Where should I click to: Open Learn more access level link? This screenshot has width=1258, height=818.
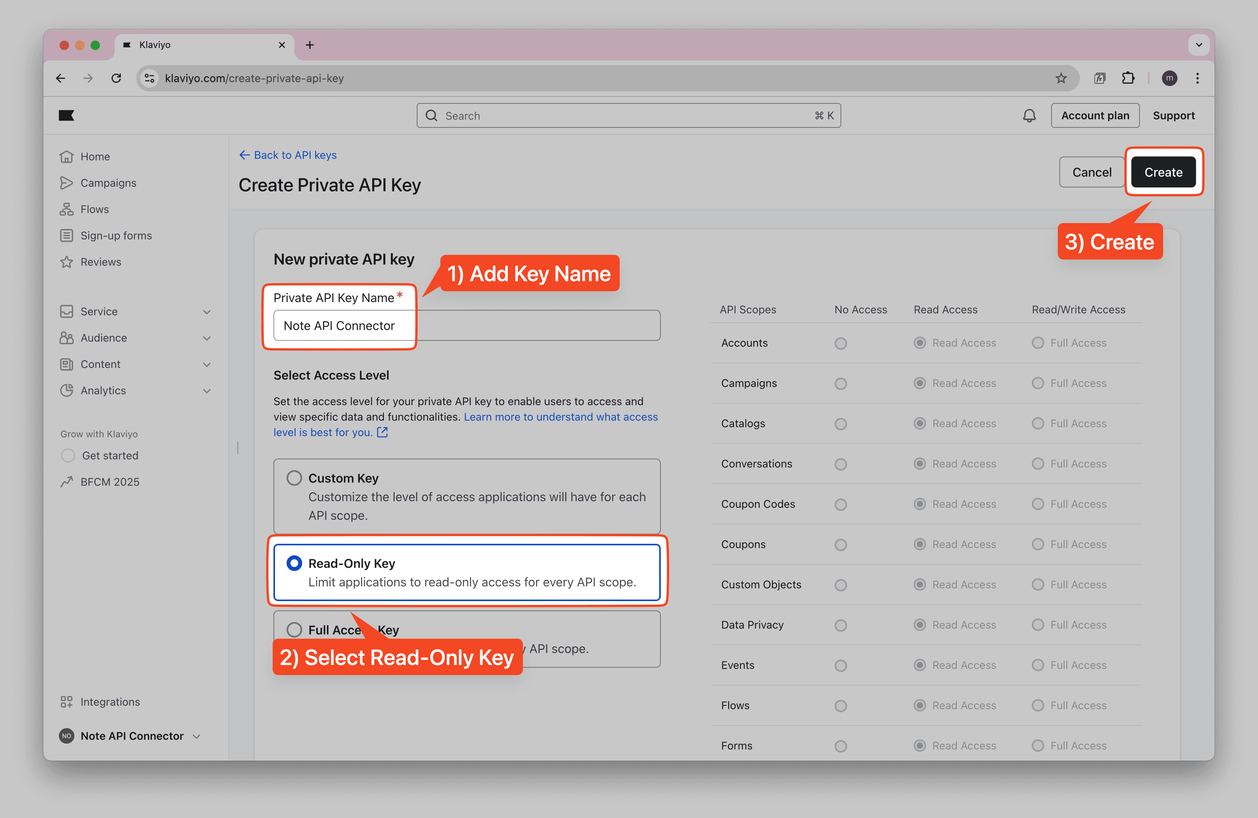pos(466,424)
